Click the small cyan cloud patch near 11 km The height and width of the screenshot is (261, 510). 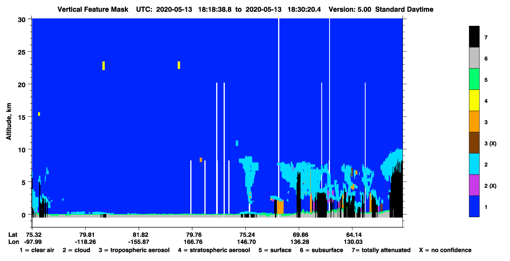[x=237, y=143]
